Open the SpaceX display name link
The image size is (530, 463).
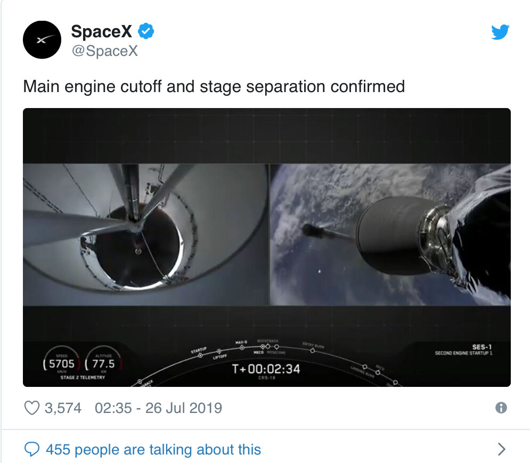click(x=101, y=32)
